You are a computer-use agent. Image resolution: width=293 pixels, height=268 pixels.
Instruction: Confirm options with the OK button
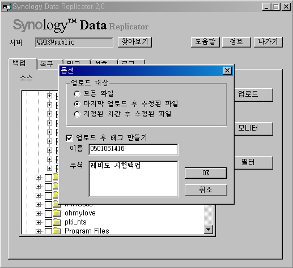tap(206, 173)
